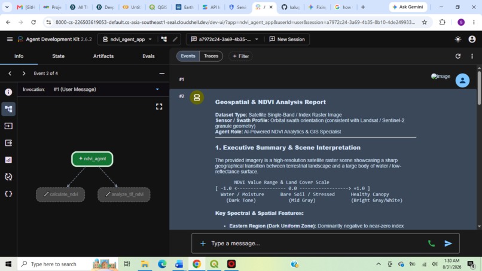Click the info circle sidebar icon

pyautogui.click(x=8, y=92)
